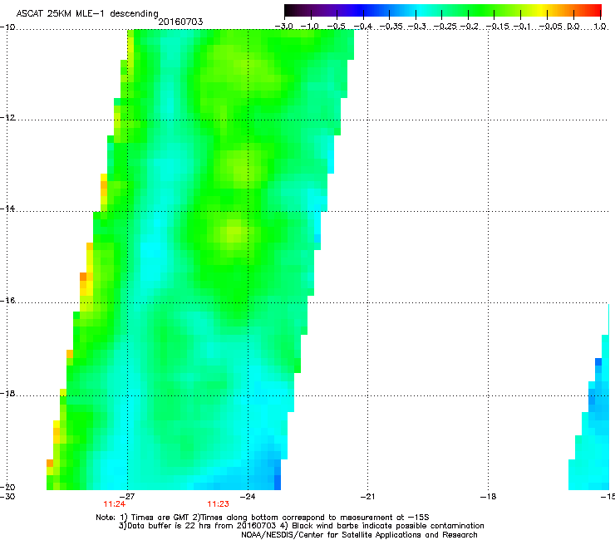Click the -0.35 color scale label
615x540 pixels.
[391, 27]
